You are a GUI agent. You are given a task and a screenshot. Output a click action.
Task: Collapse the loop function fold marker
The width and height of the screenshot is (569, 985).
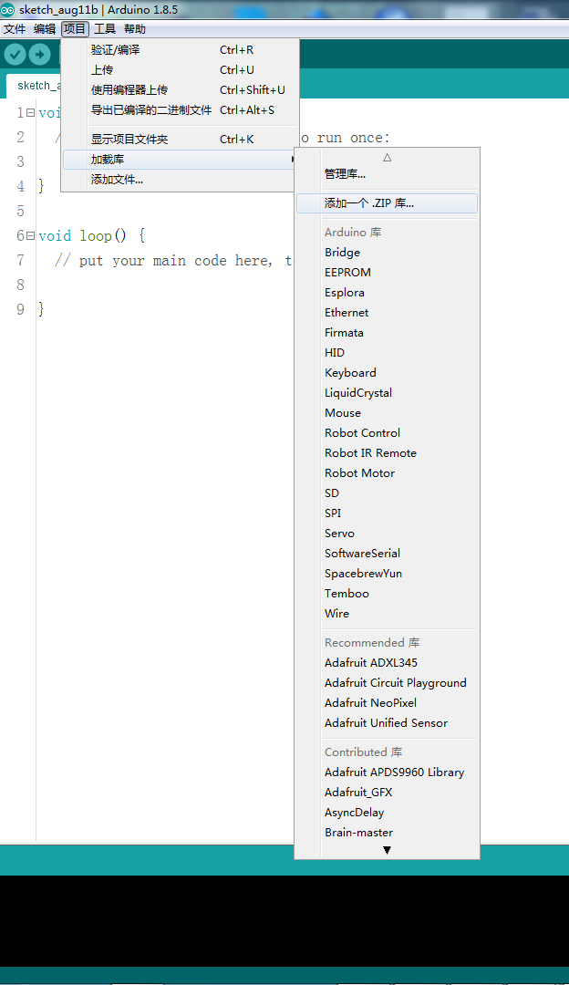click(x=30, y=235)
